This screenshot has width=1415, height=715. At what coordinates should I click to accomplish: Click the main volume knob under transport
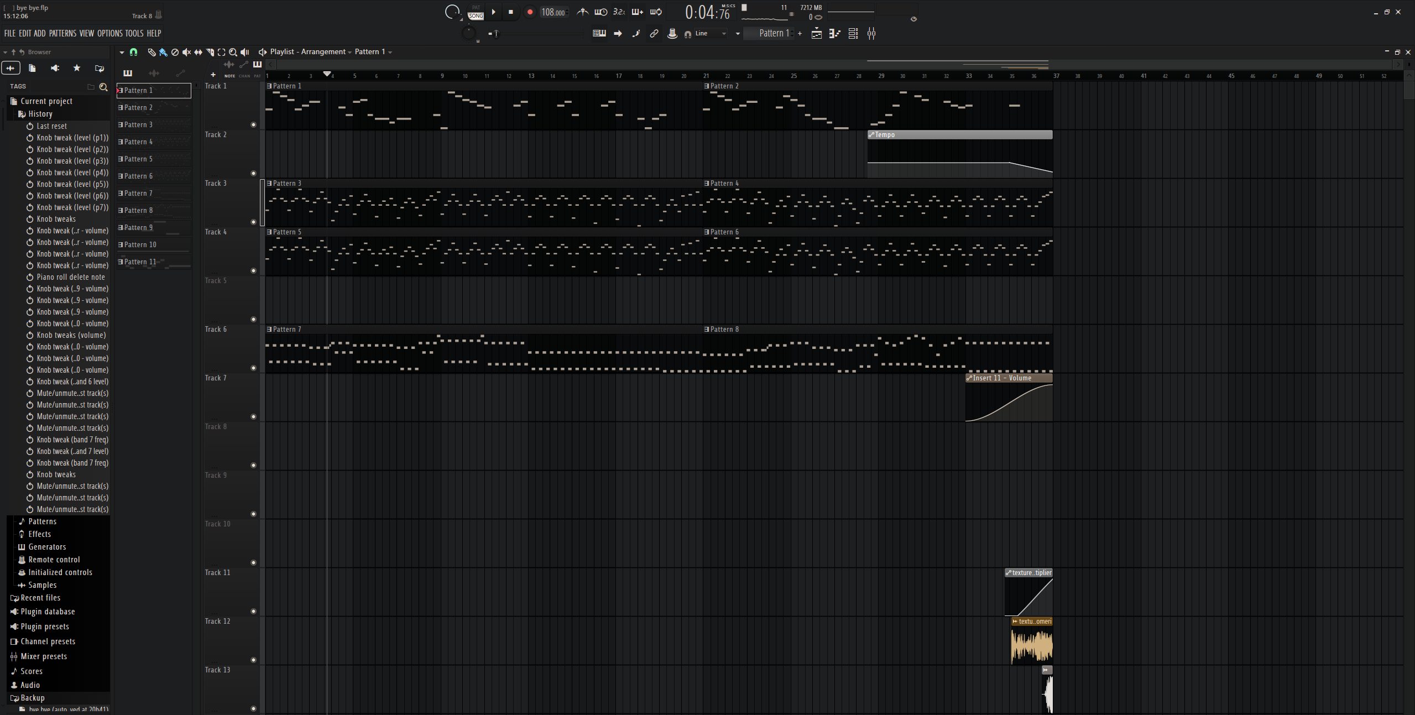[468, 33]
